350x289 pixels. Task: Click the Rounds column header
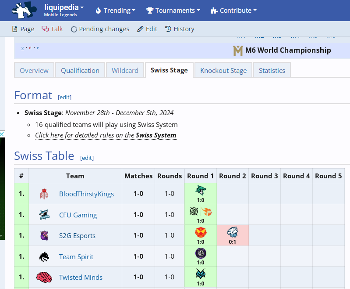click(x=170, y=176)
